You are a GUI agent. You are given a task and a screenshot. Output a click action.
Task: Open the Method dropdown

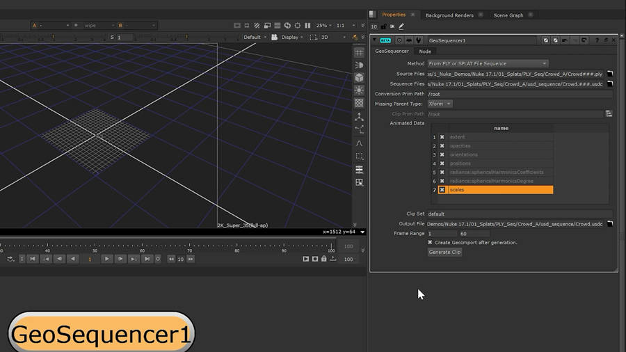tap(488, 63)
